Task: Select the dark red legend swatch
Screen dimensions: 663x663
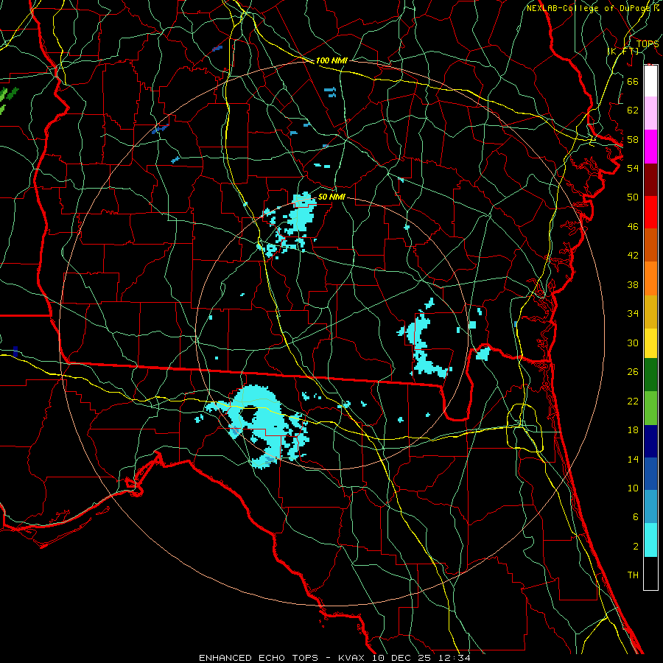Action: (x=650, y=180)
